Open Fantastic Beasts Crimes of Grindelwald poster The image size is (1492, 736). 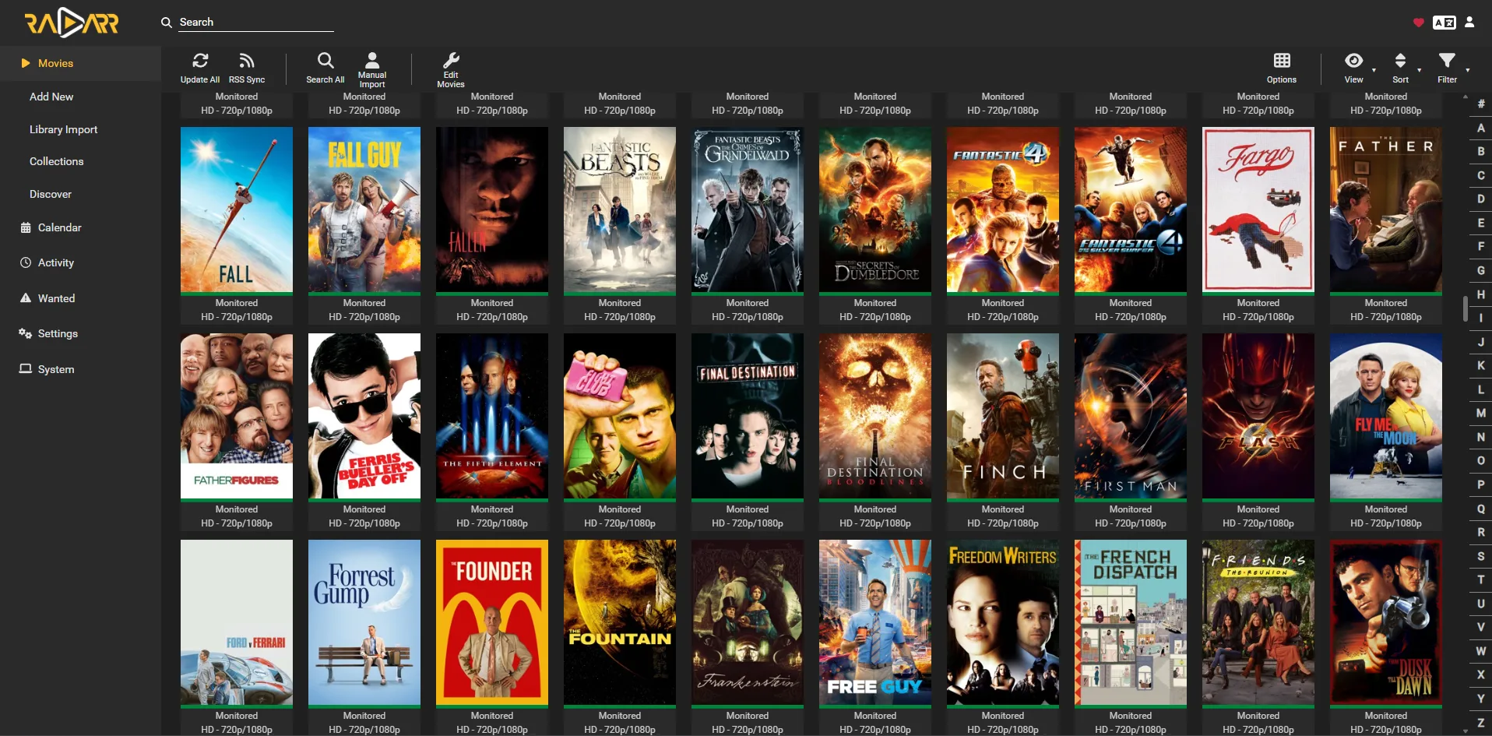pos(748,210)
